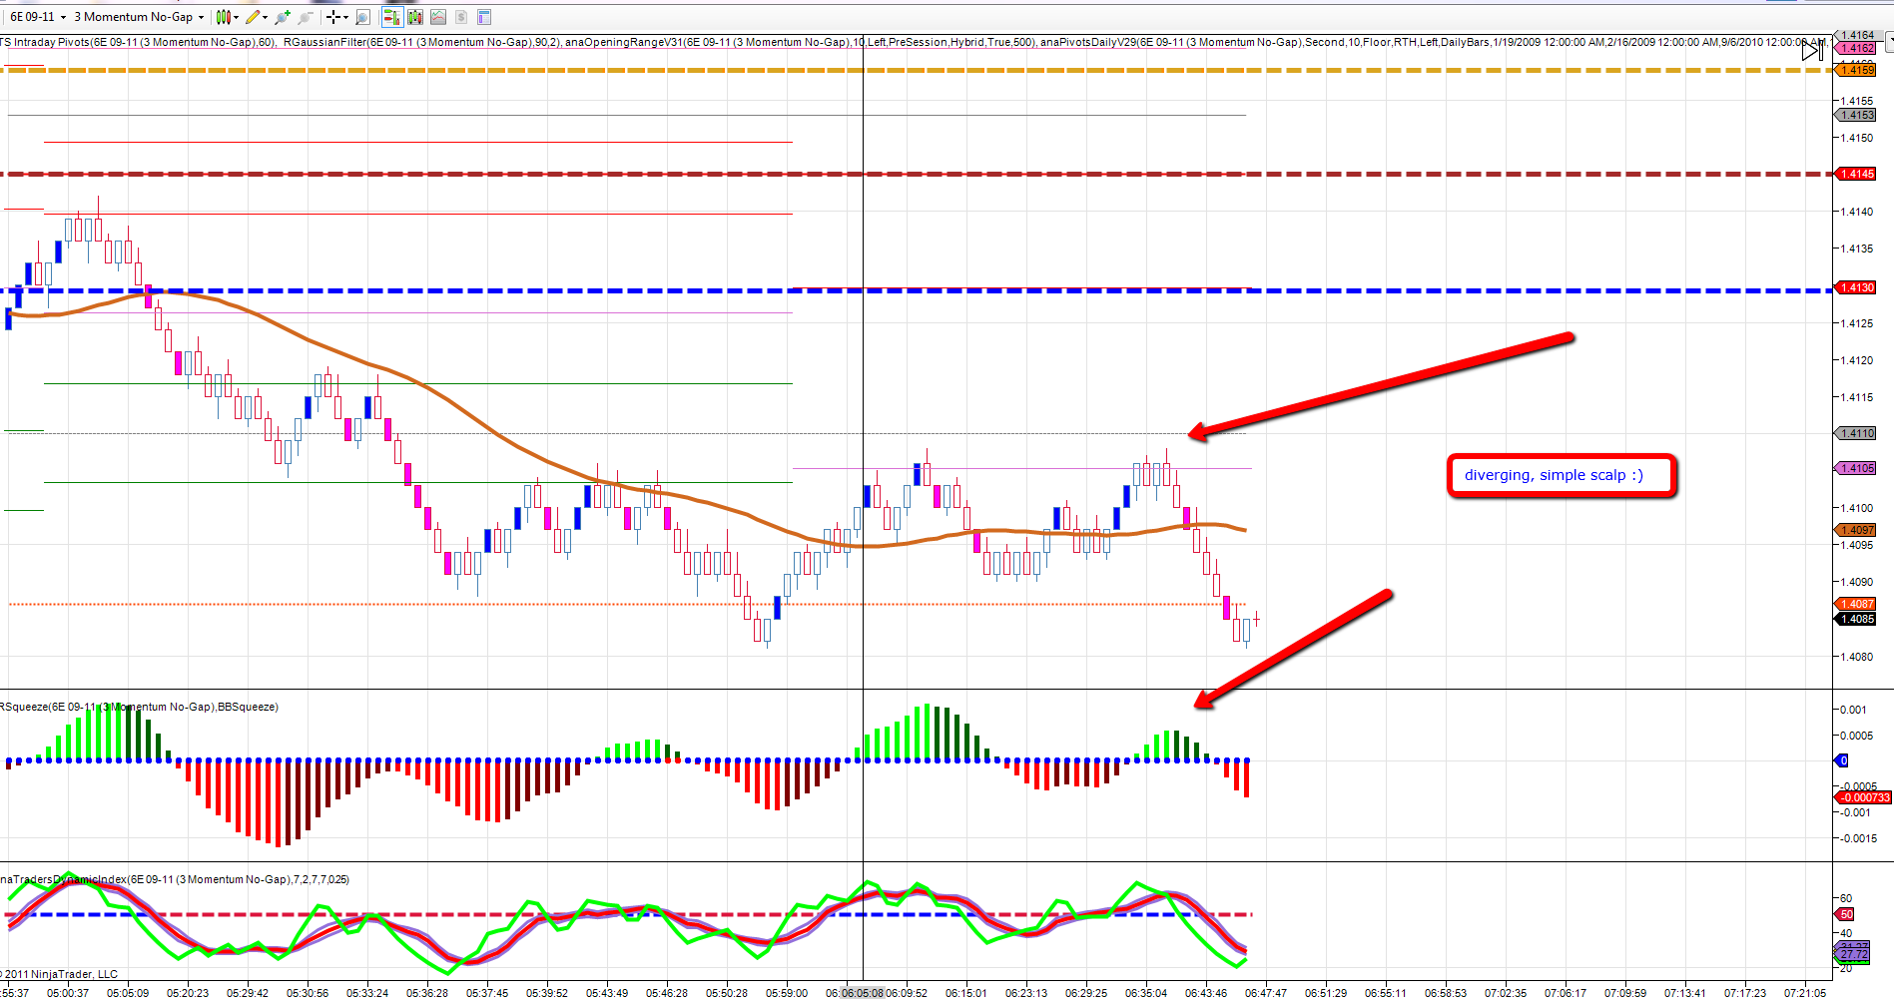Click the anaTradersDynamicIndex panel label
This screenshot has height=1004, width=1894.
click(x=175, y=879)
